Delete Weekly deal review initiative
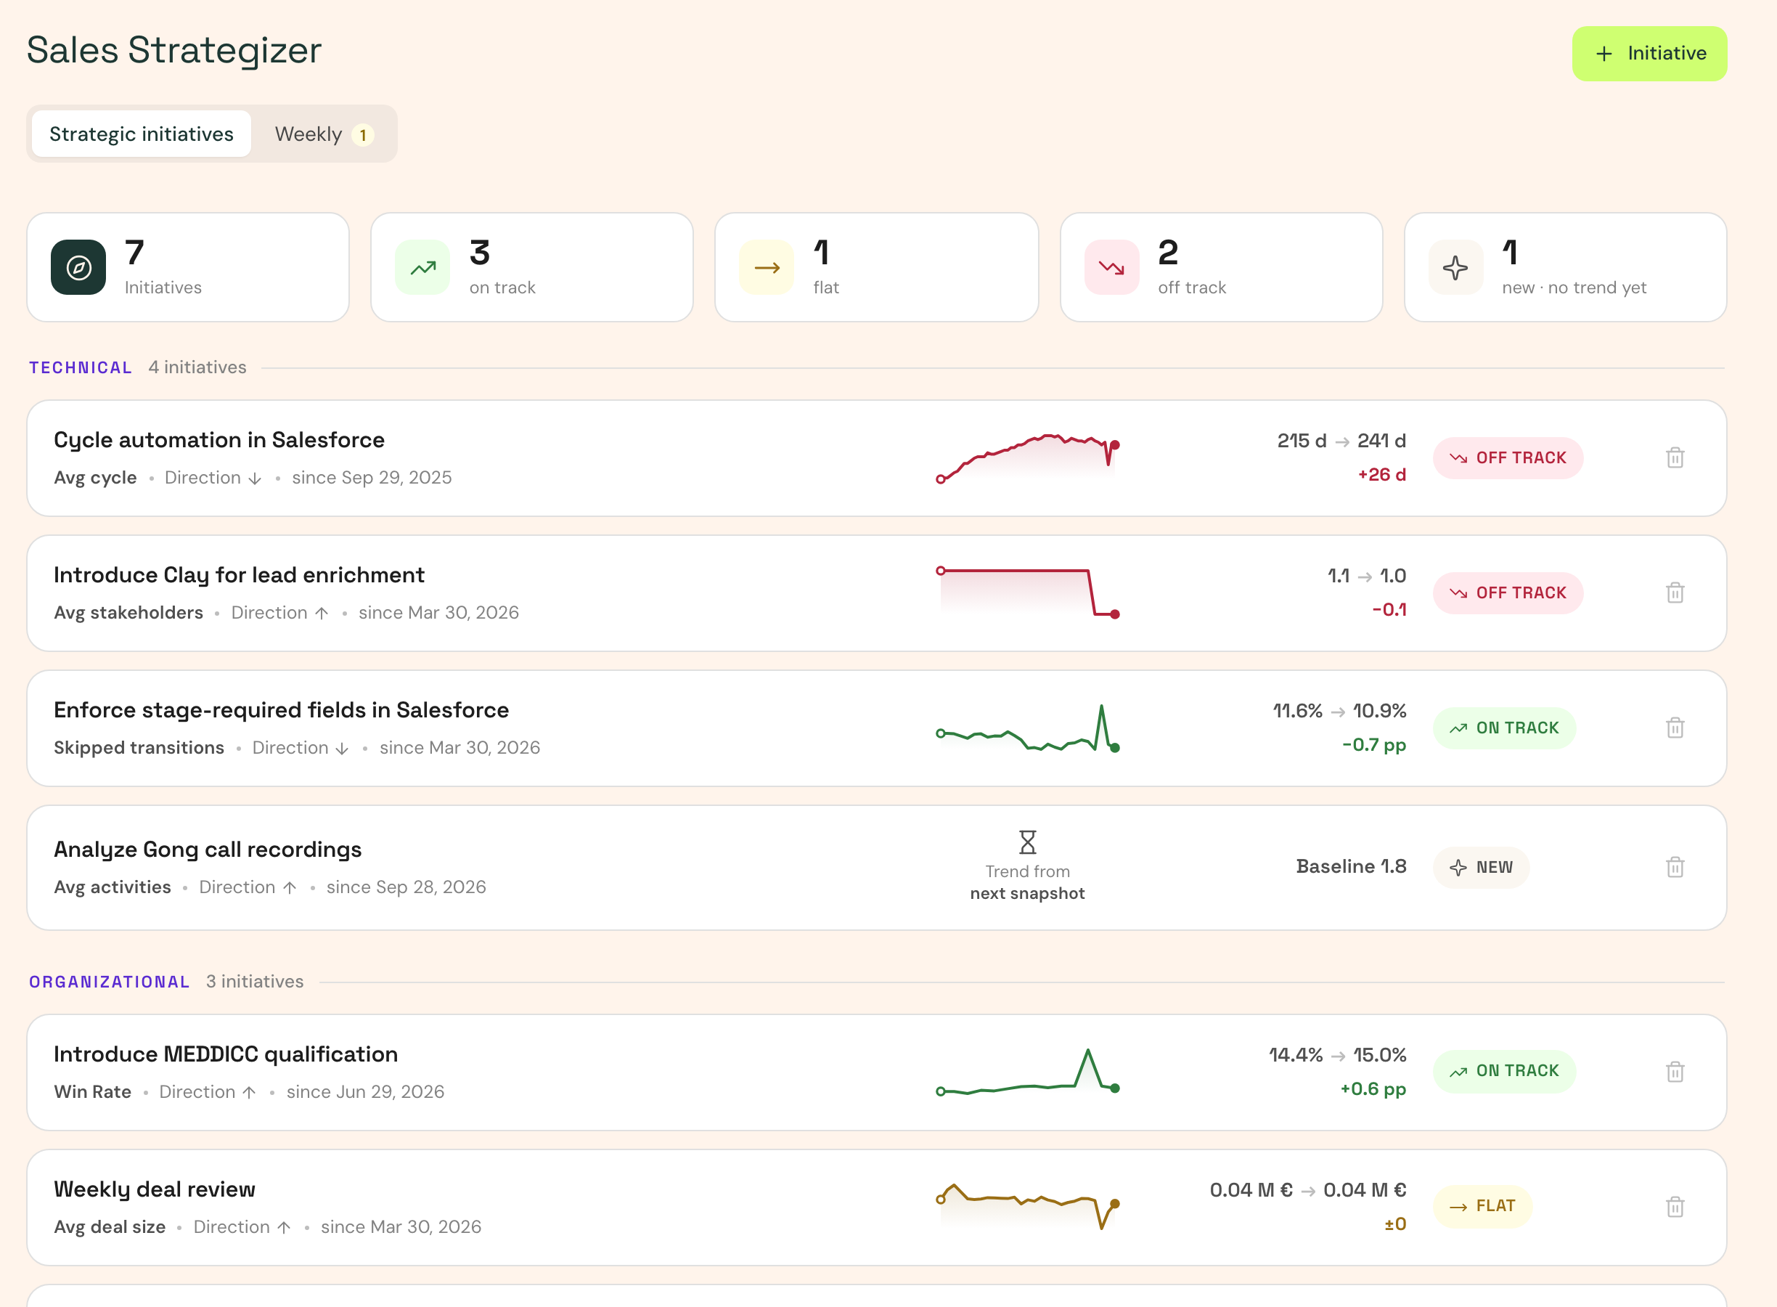Screen dimensions: 1777x1307 (x=1675, y=1207)
